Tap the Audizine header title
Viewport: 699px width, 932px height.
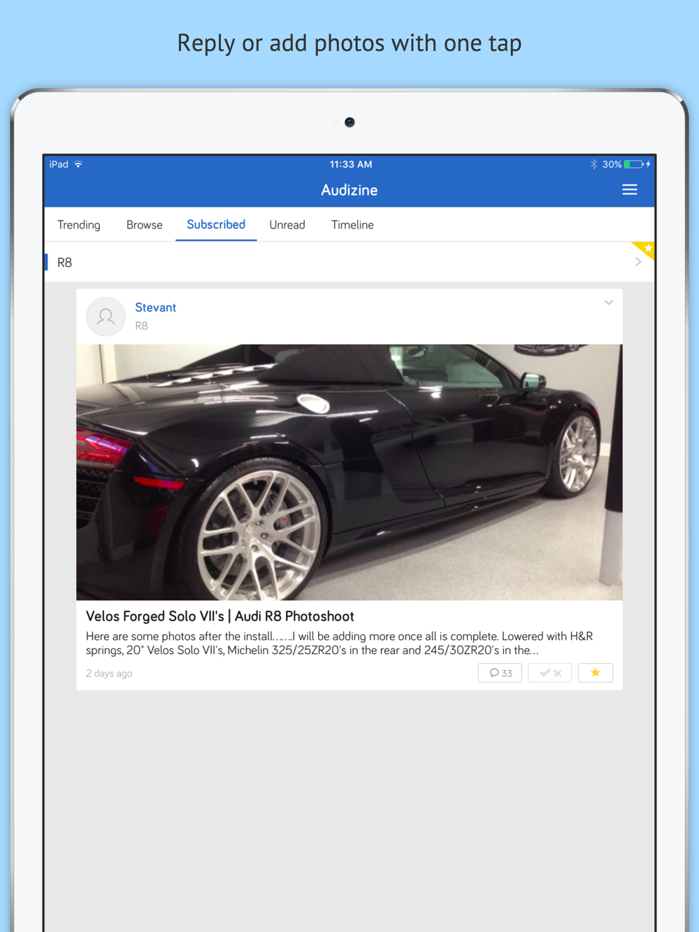click(x=349, y=190)
